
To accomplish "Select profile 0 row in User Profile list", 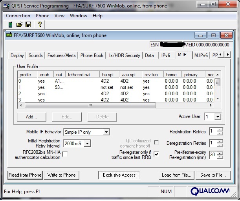I will pyautogui.click(x=115, y=81).
